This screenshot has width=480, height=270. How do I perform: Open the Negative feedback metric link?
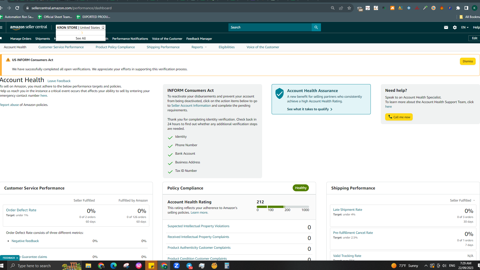click(x=25, y=241)
